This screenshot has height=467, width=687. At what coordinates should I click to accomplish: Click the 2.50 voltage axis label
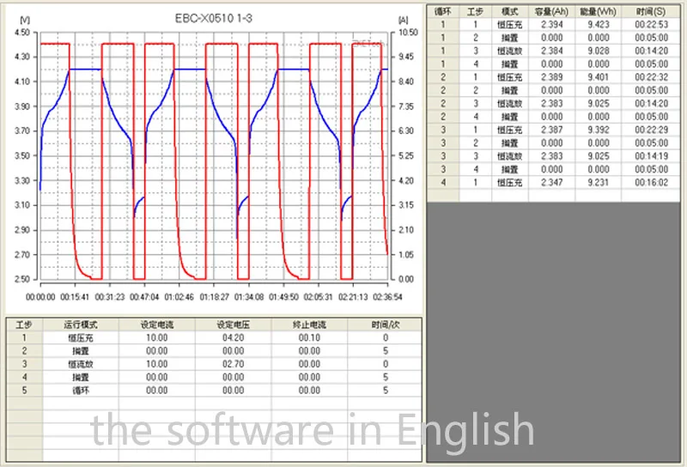click(22, 279)
